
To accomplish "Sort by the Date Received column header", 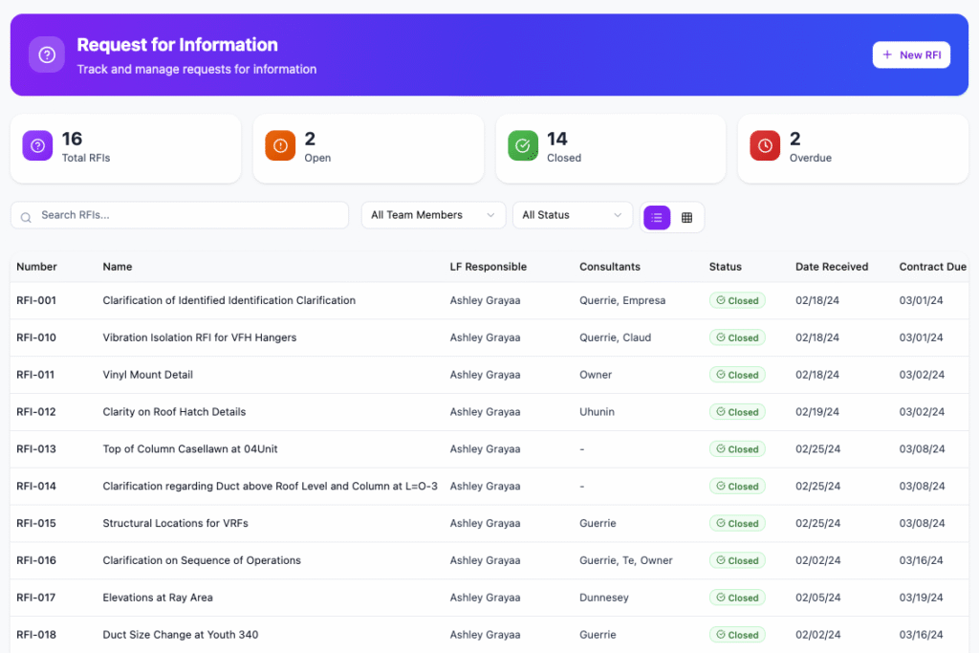I will (831, 267).
